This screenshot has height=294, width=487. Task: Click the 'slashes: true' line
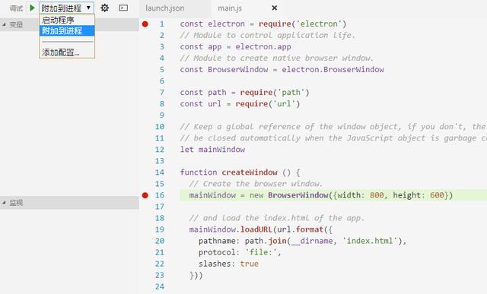[x=228, y=264]
